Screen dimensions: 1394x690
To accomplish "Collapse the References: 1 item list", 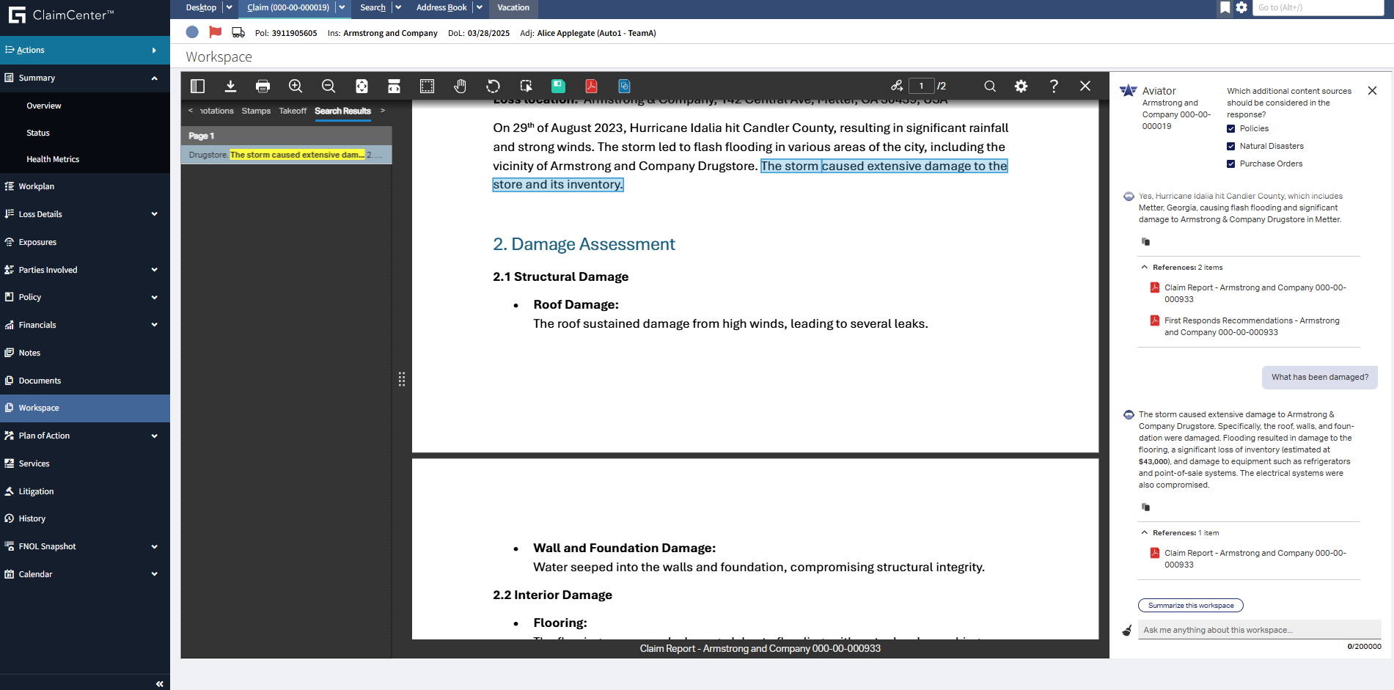I will (x=1145, y=533).
